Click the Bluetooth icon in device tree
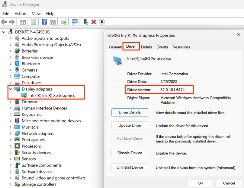This screenshot has width=244, height=188. (x=17, y=64)
